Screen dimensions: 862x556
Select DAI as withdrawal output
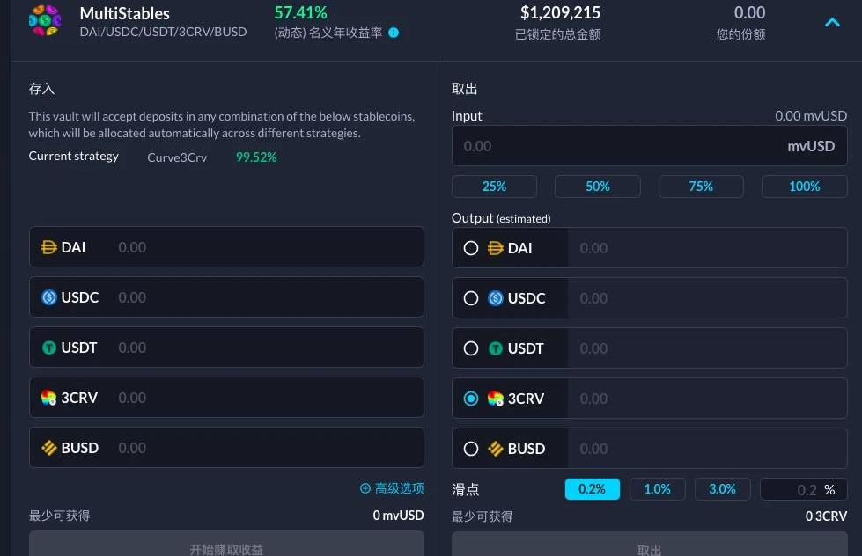click(x=471, y=248)
